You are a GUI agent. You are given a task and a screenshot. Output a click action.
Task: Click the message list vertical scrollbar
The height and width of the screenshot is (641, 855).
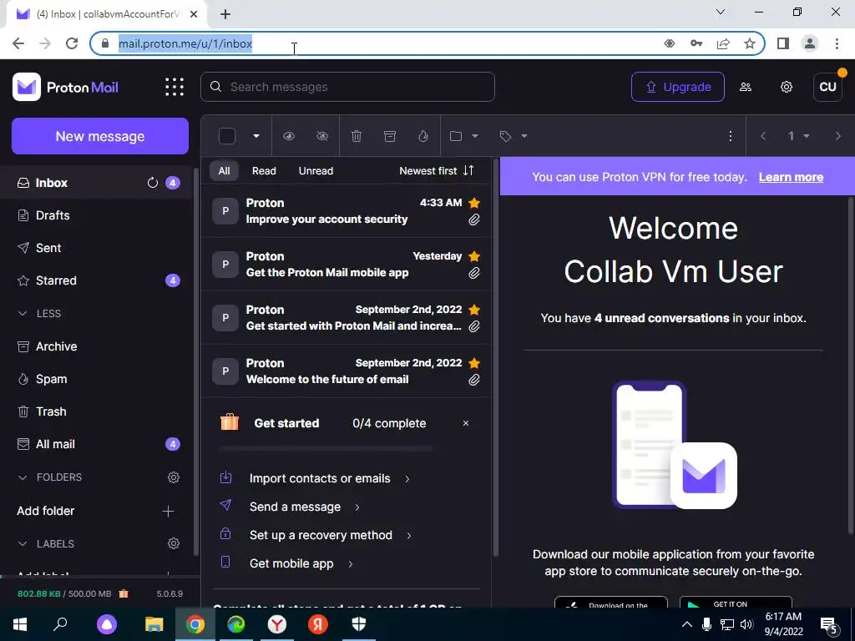click(x=495, y=357)
